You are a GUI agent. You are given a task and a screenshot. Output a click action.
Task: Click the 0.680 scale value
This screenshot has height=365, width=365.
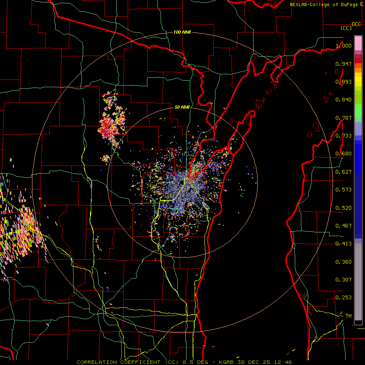(x=344, y=154)
